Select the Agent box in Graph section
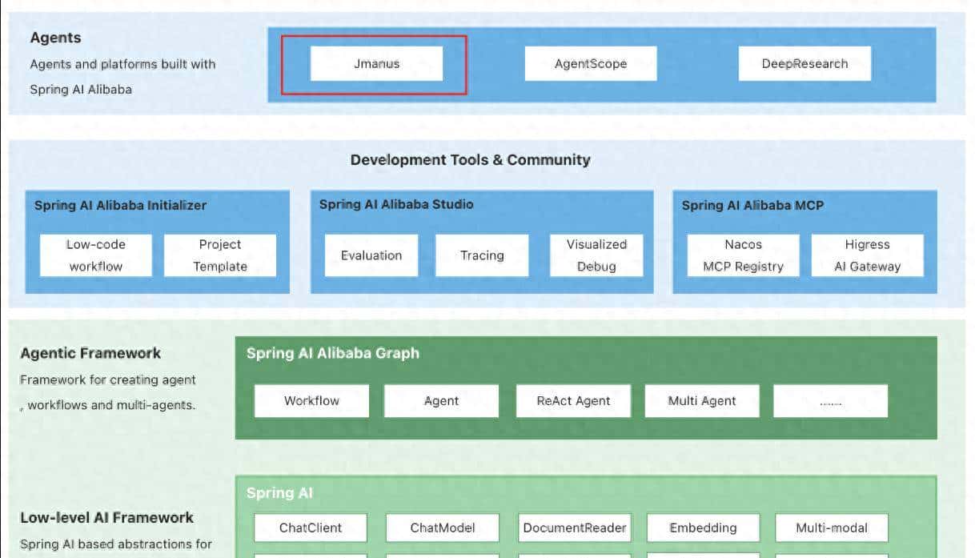Viewport: 975px width, 558px height. click(441, 401)
